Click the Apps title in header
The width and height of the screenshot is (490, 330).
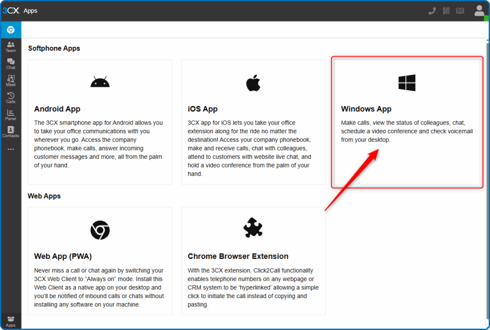30,11
